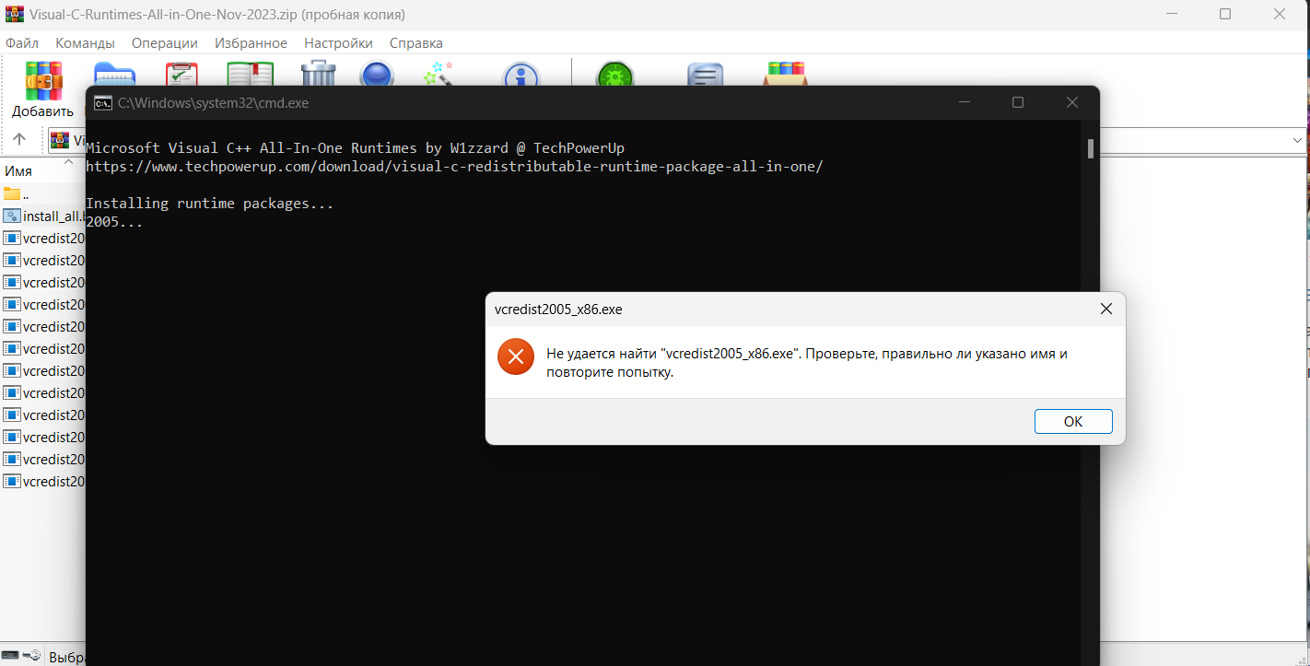
Task: Open the Команды menu
Action: click(85, 43)
